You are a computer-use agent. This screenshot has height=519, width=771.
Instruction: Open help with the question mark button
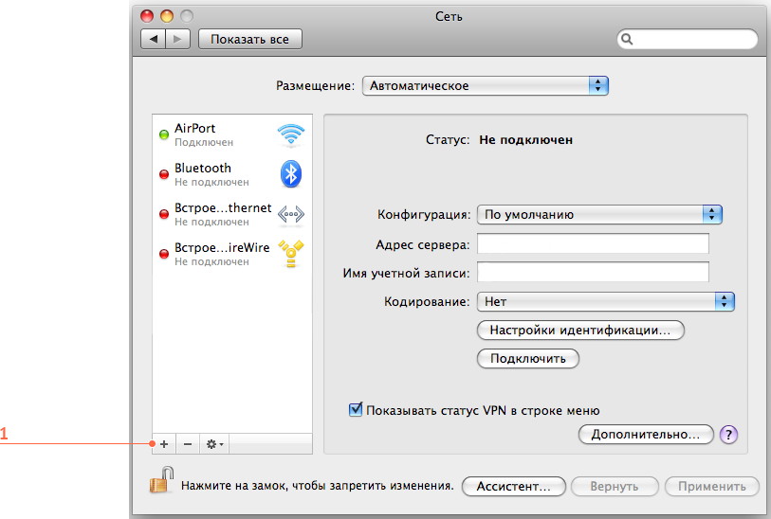728,435
